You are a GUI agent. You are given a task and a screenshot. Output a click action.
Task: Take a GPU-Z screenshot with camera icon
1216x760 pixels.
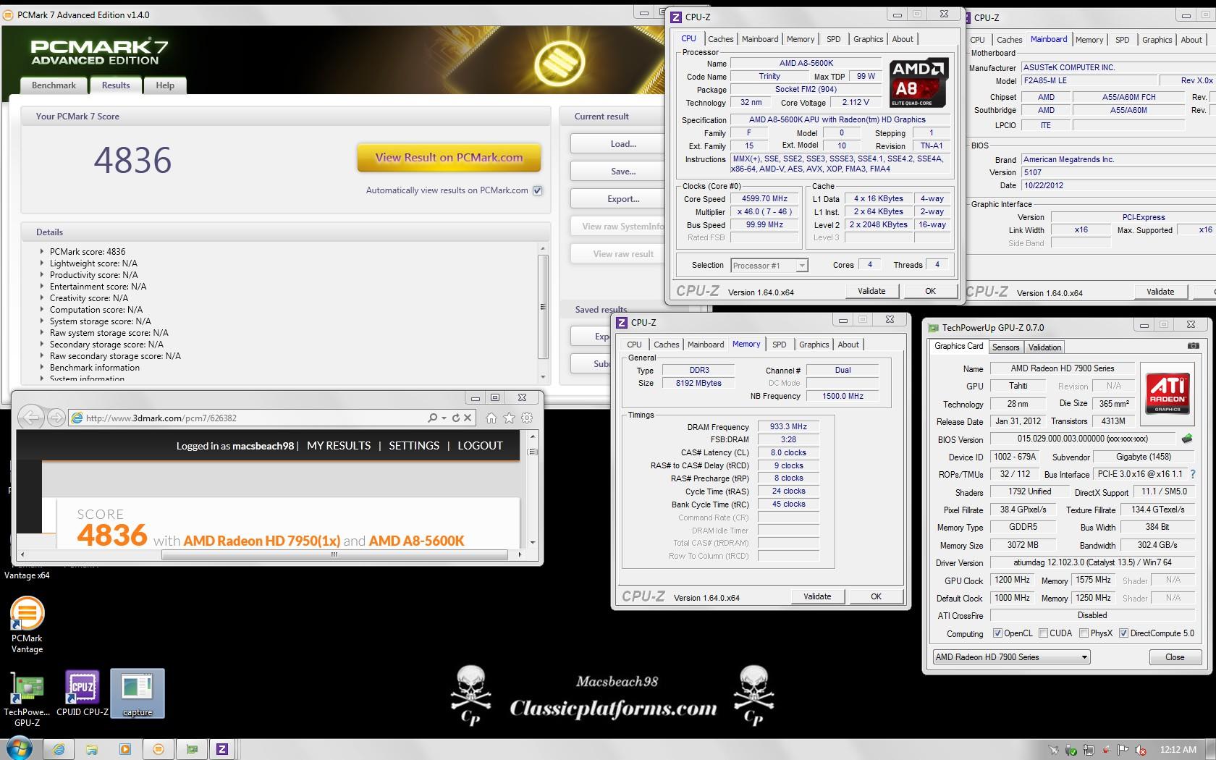click(x=1193, y=346)
